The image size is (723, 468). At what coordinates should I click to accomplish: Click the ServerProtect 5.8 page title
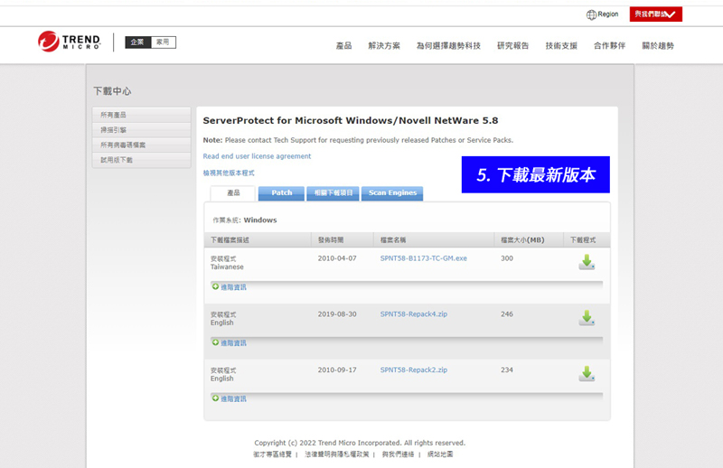pyautogui.click(x=351, y=120)
